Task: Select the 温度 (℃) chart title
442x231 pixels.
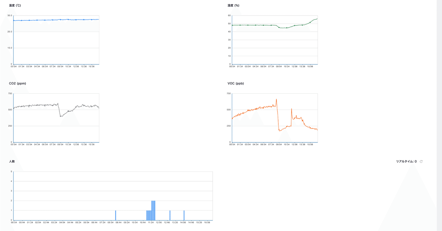Action: [x=14, y=6]
